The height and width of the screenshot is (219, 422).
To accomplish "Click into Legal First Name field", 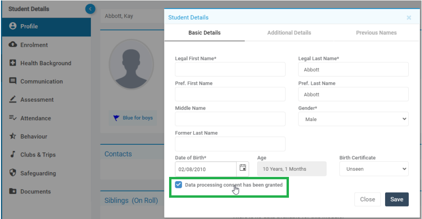I will 230,70.
